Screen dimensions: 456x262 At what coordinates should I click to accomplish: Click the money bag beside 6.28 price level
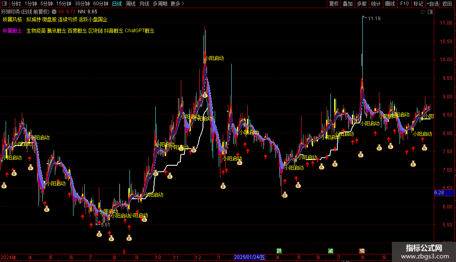285,195
